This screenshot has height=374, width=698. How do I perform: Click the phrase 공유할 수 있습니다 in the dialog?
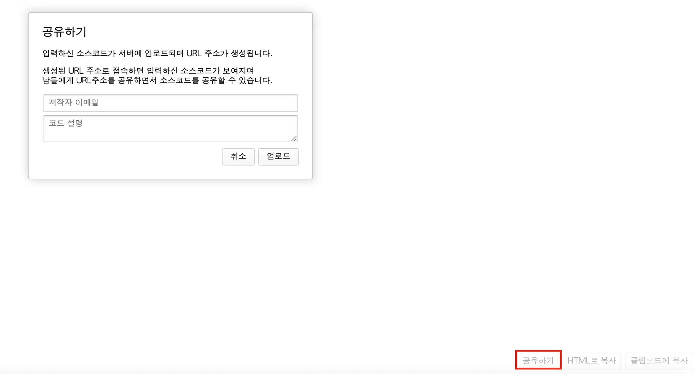237,80
